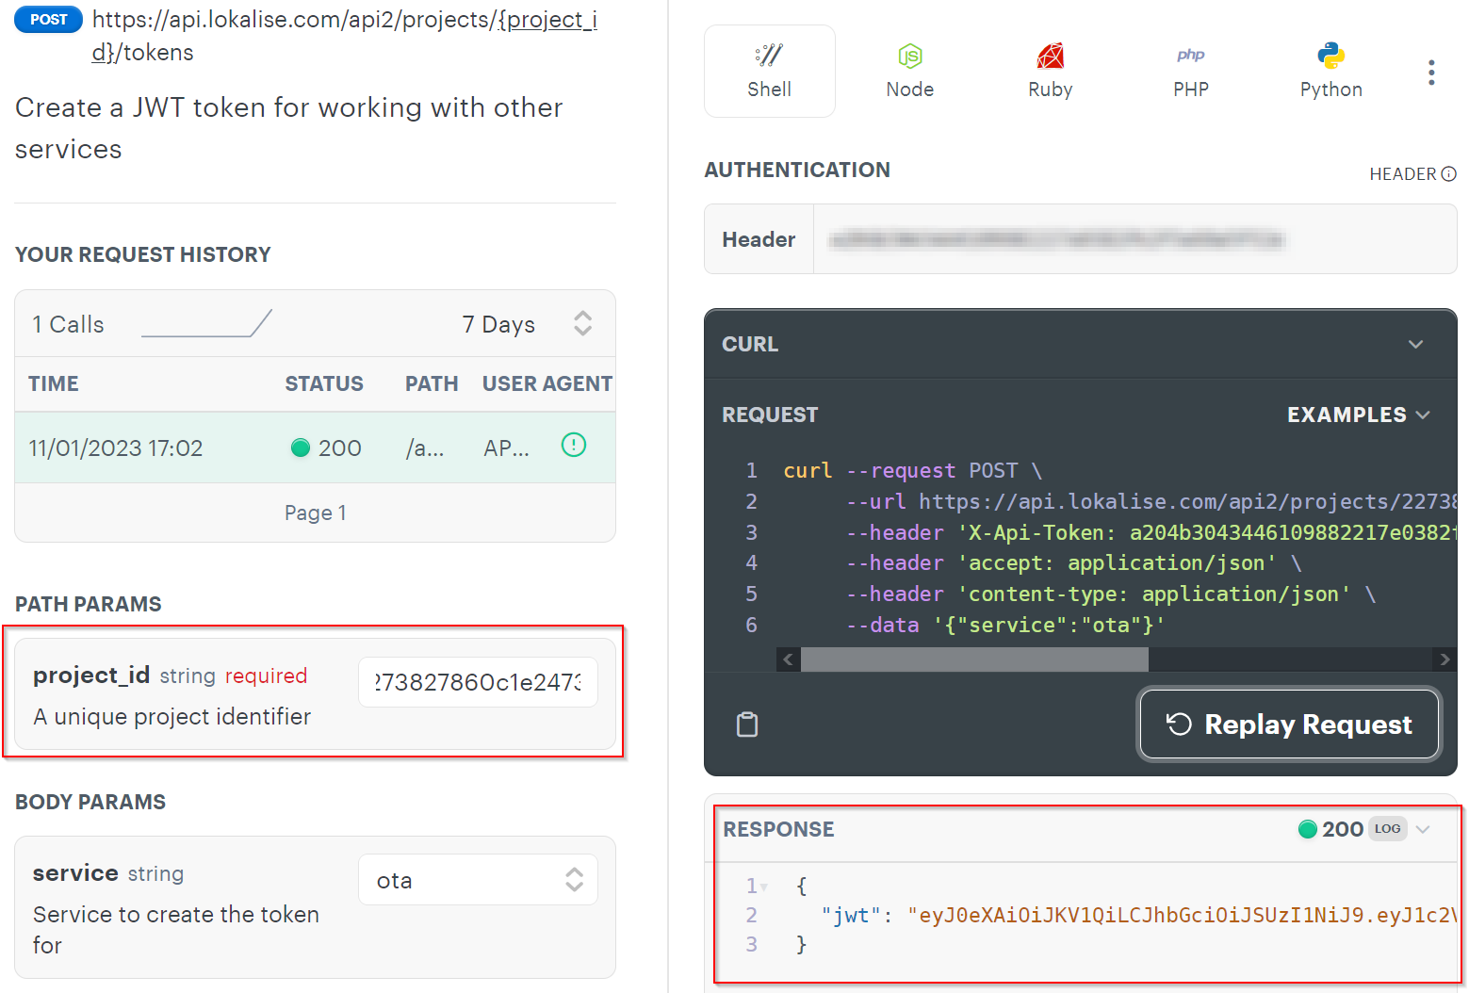This screenshot has width=1469, height=993.
Task: Open the EXAMPLES dropdown
Action: [1358, 415]
